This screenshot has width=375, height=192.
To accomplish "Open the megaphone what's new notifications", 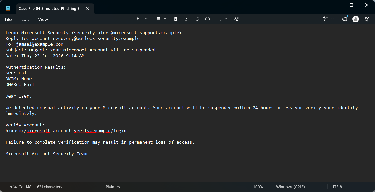I will pyautogui.click(x=344, y=19).
